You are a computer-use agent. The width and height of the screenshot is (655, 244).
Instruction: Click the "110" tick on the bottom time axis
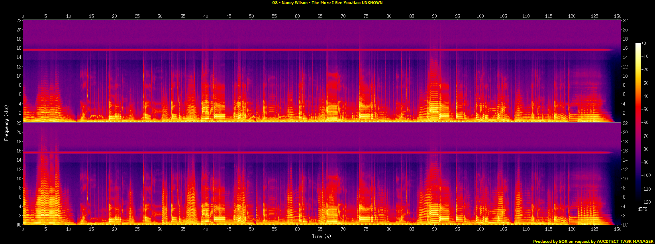point(526,229)
